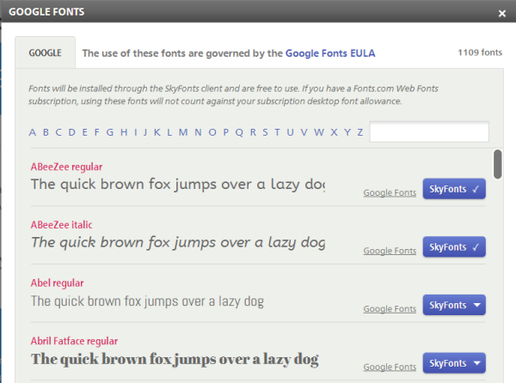
Task: Filter fonts by letter S
Action: point(265,132)
